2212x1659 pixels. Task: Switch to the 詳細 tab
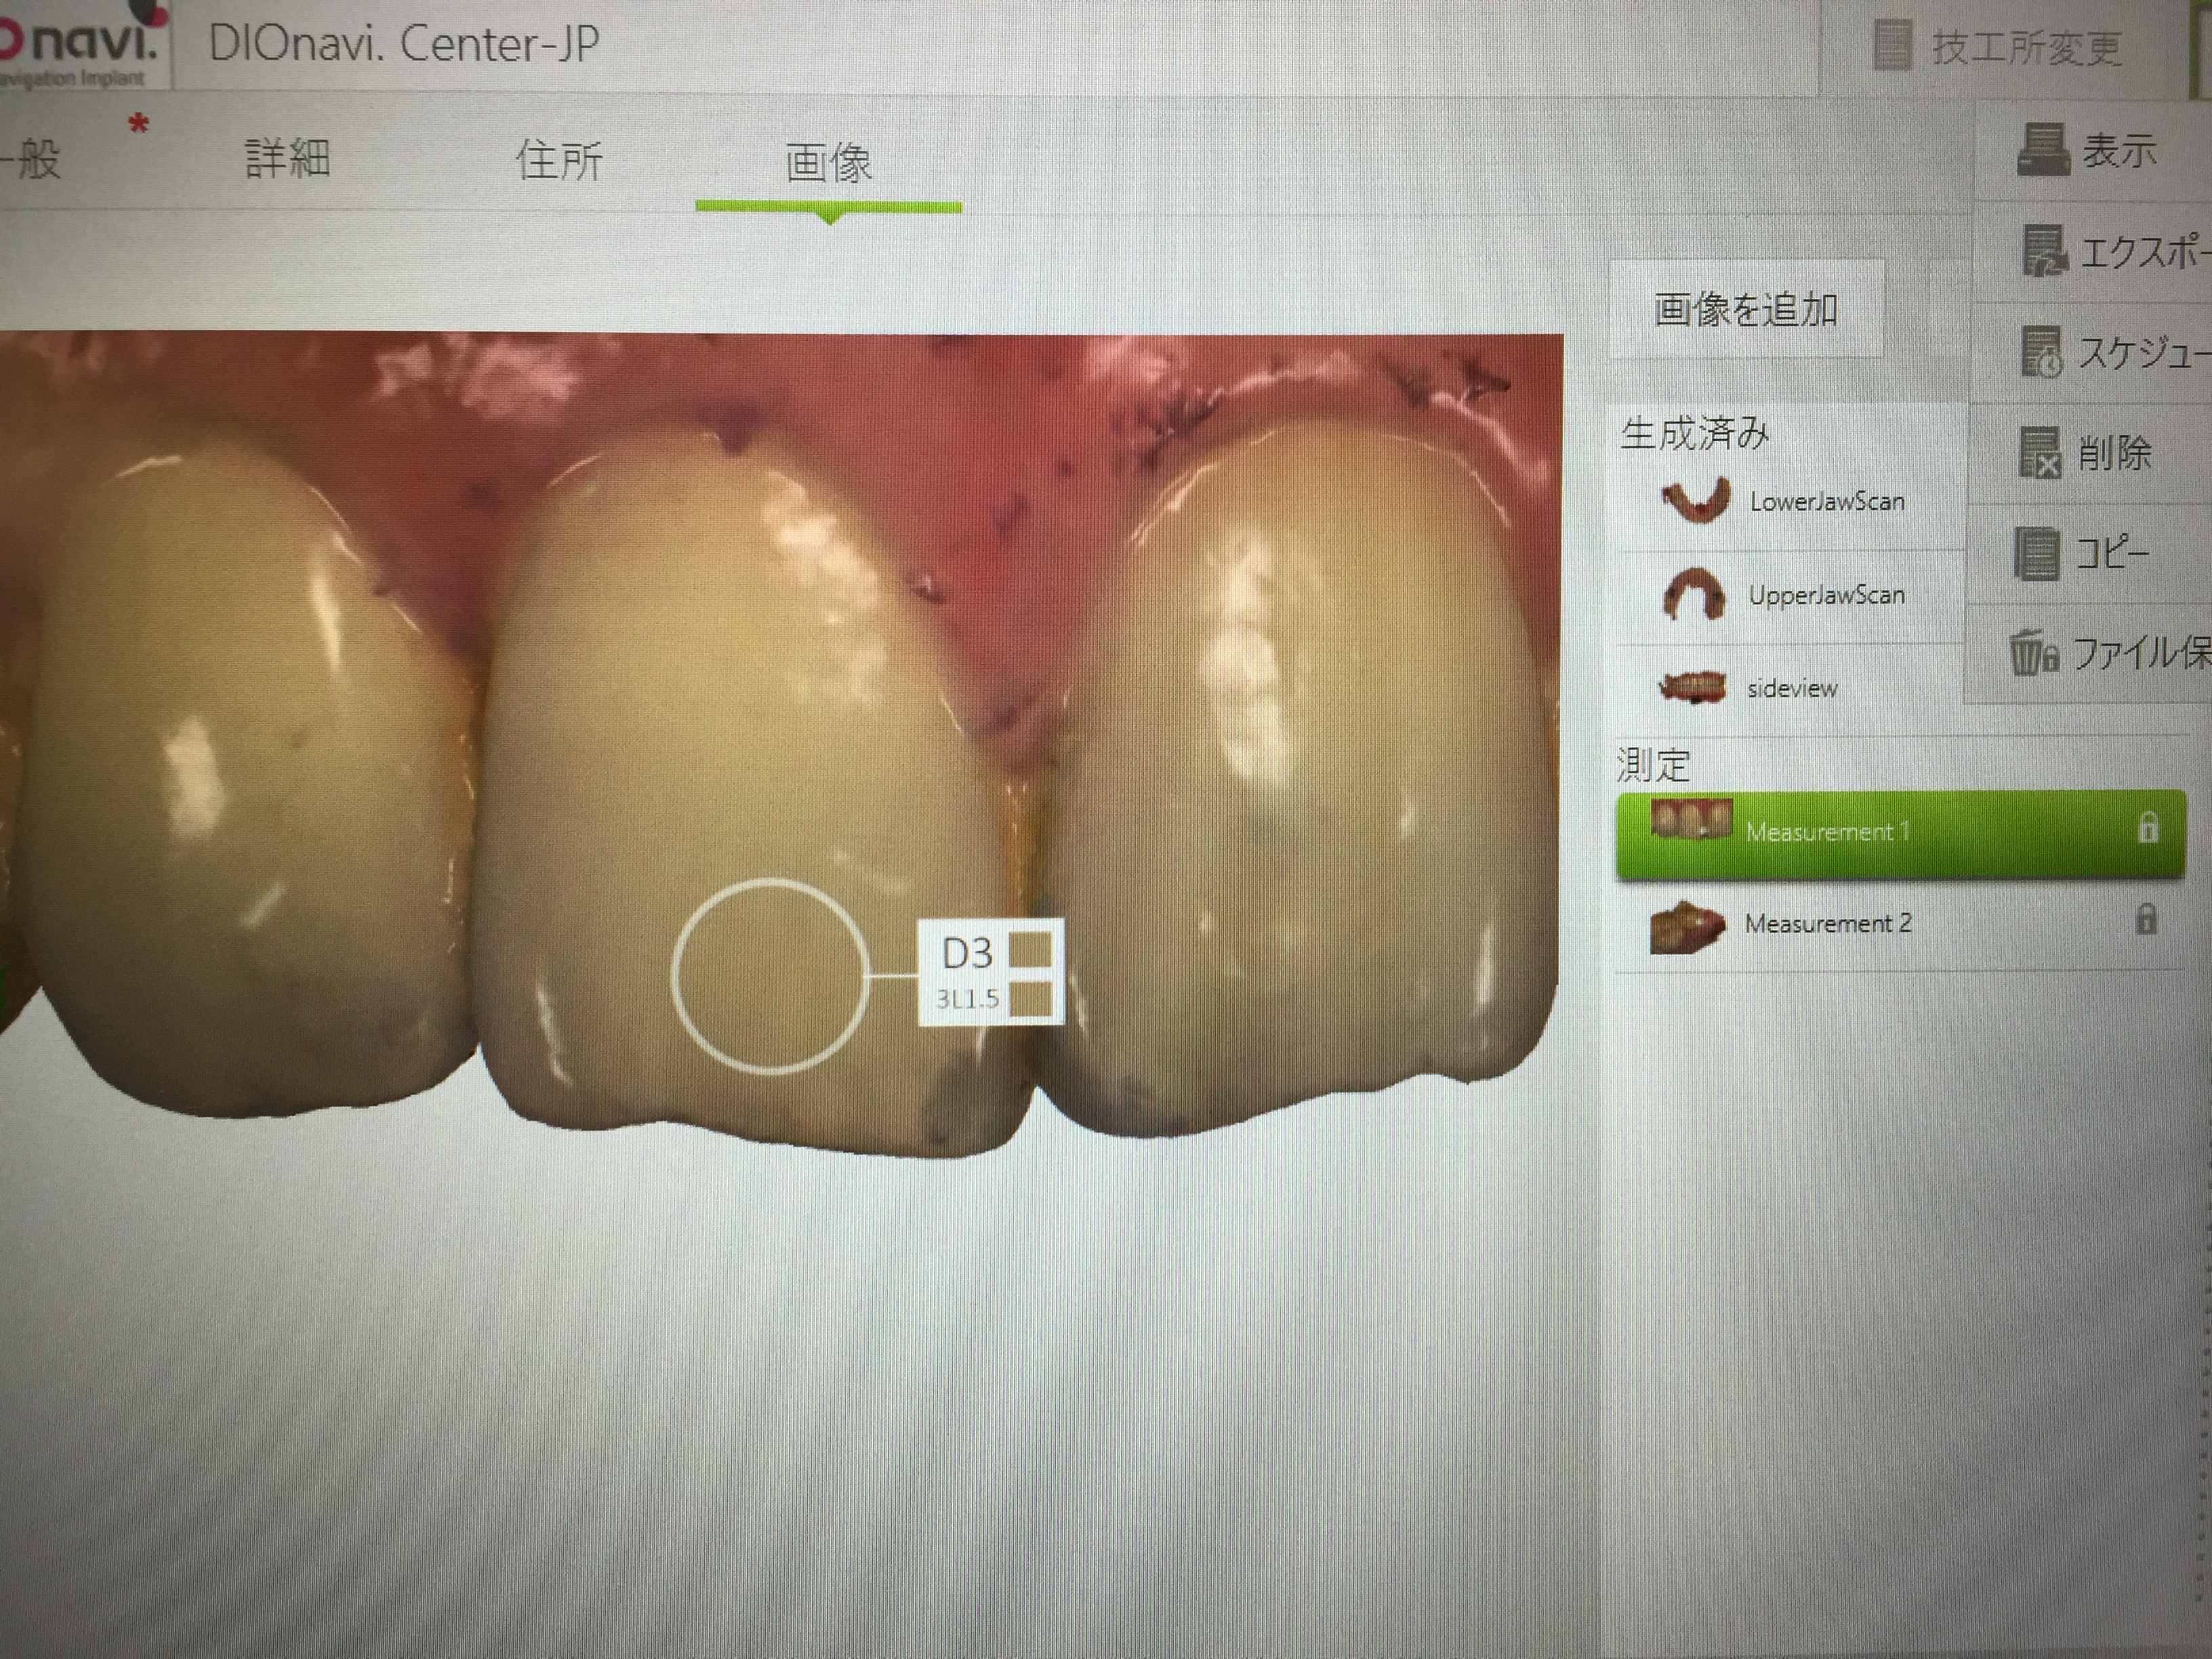tap(287, 159)
